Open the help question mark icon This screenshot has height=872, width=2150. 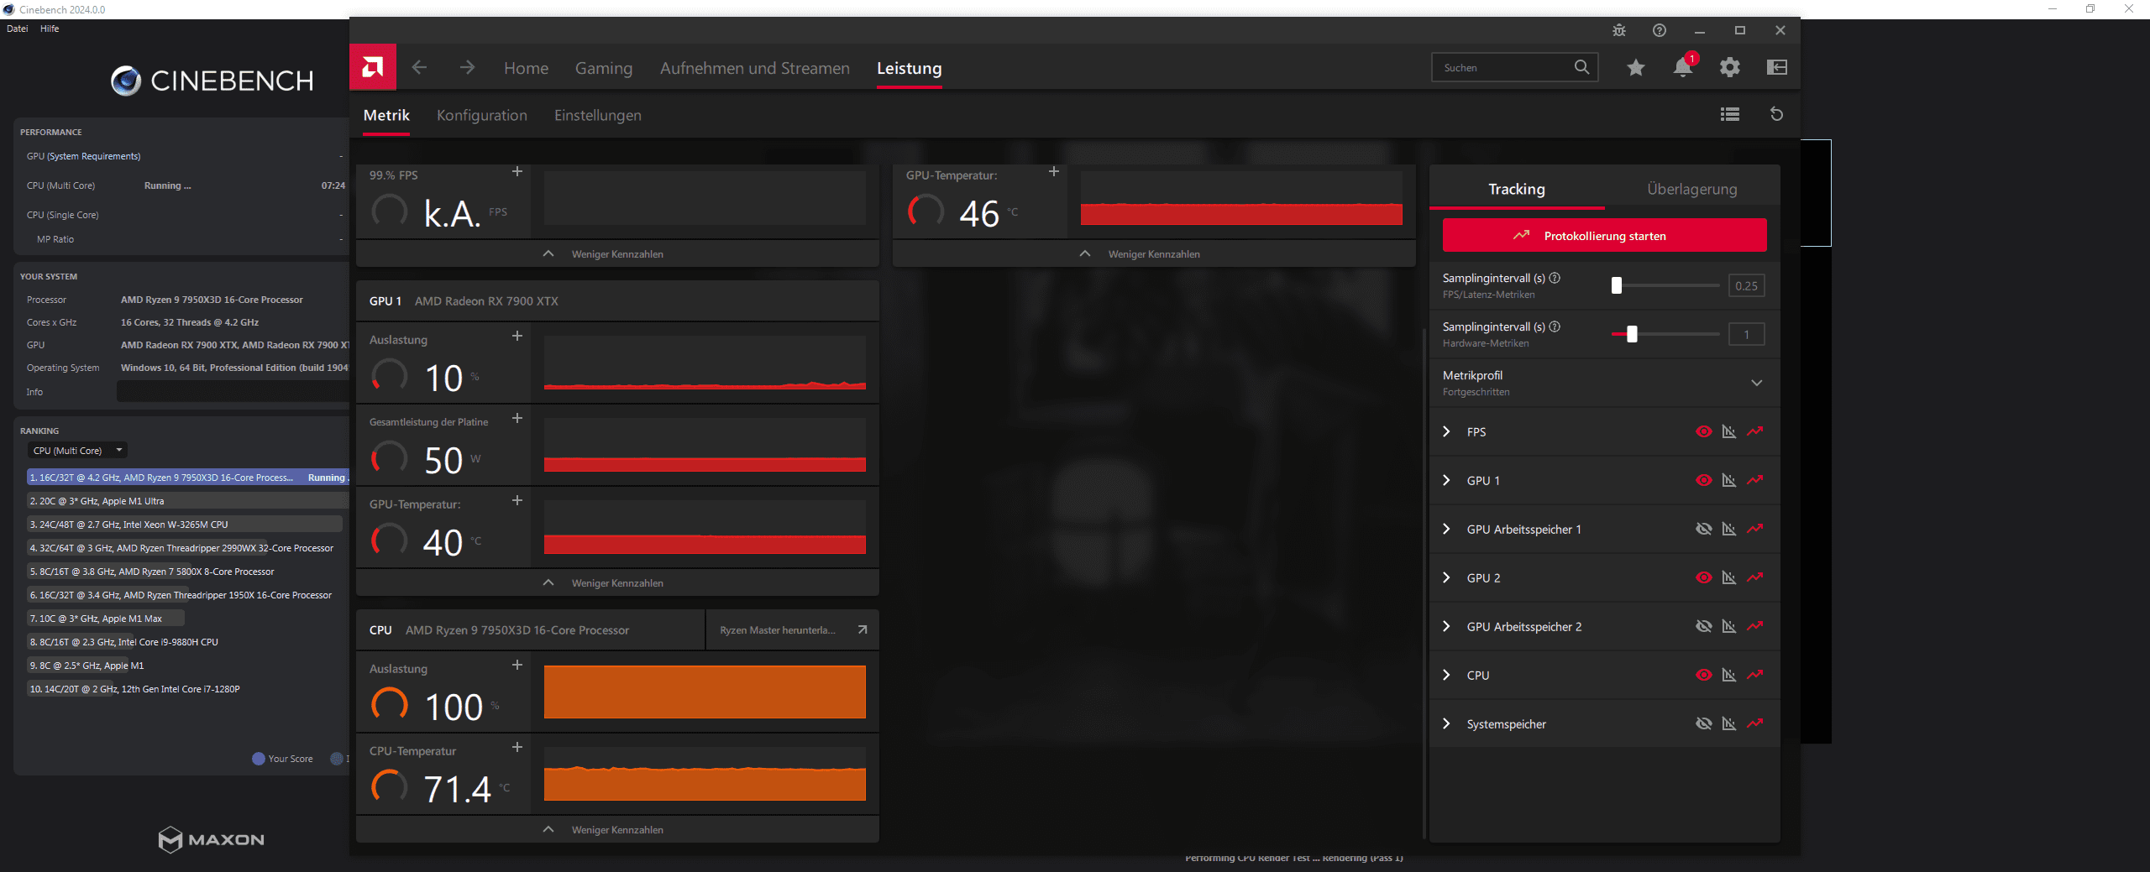coord(1660,30)
